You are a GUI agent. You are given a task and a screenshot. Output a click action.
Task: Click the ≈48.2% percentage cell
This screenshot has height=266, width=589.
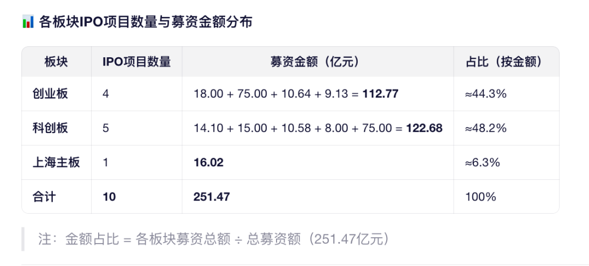486,128
